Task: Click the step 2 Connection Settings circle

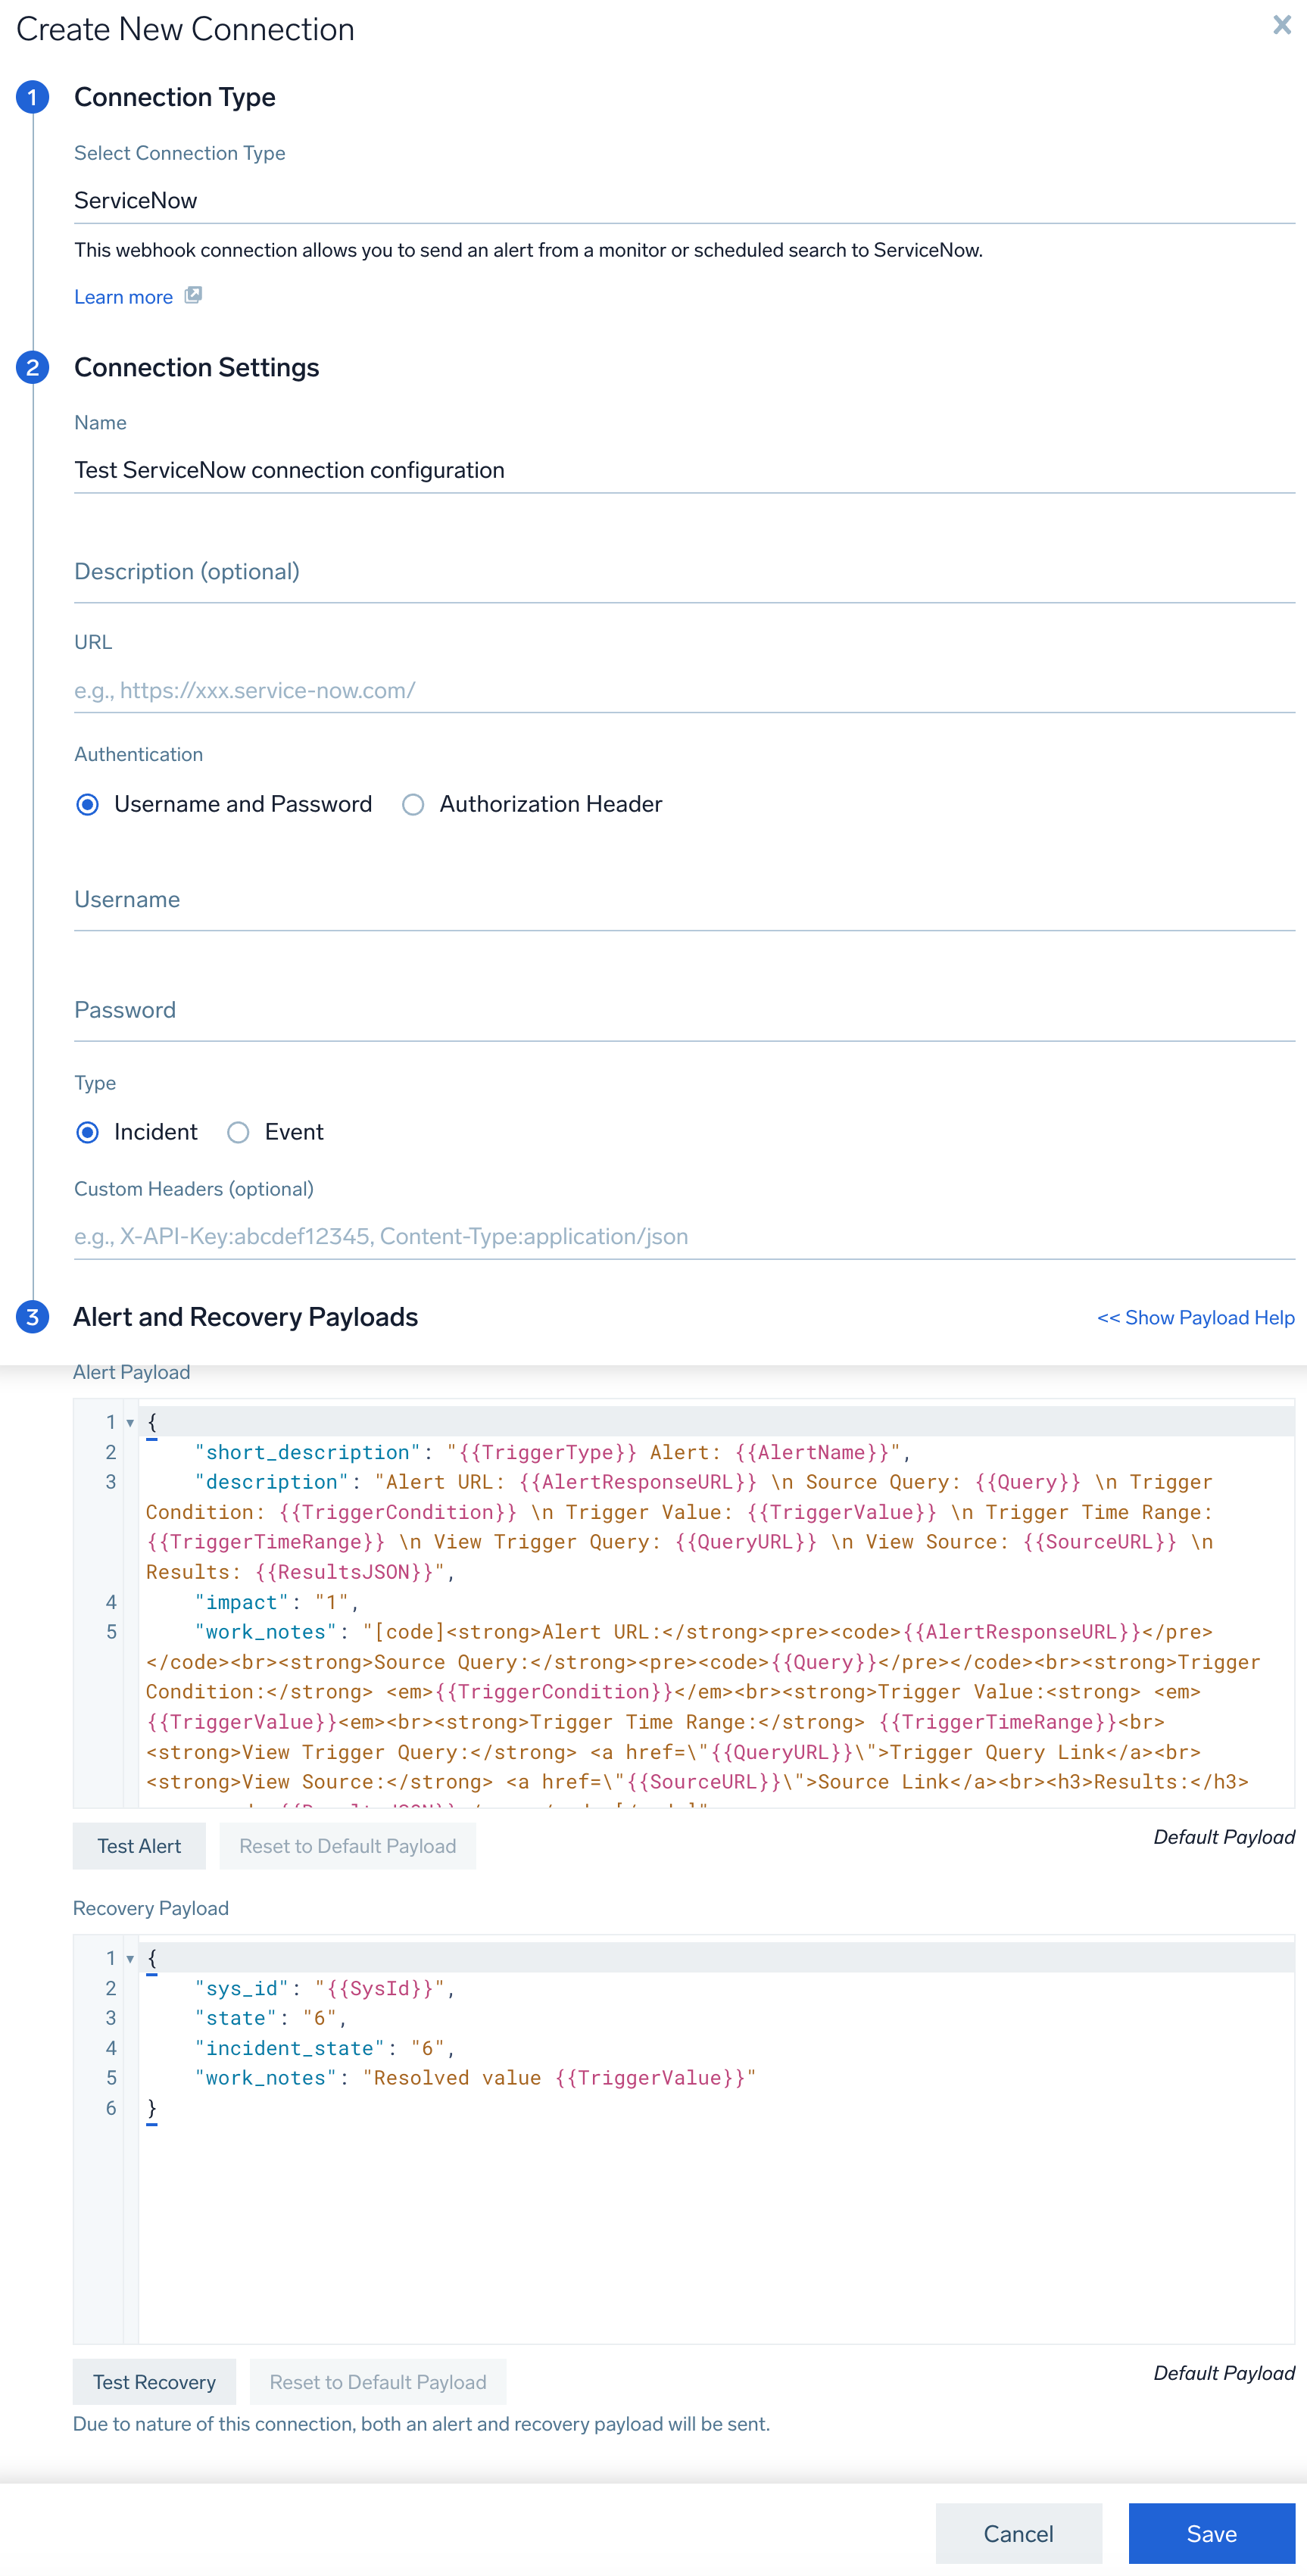Action: pos(32,367)
